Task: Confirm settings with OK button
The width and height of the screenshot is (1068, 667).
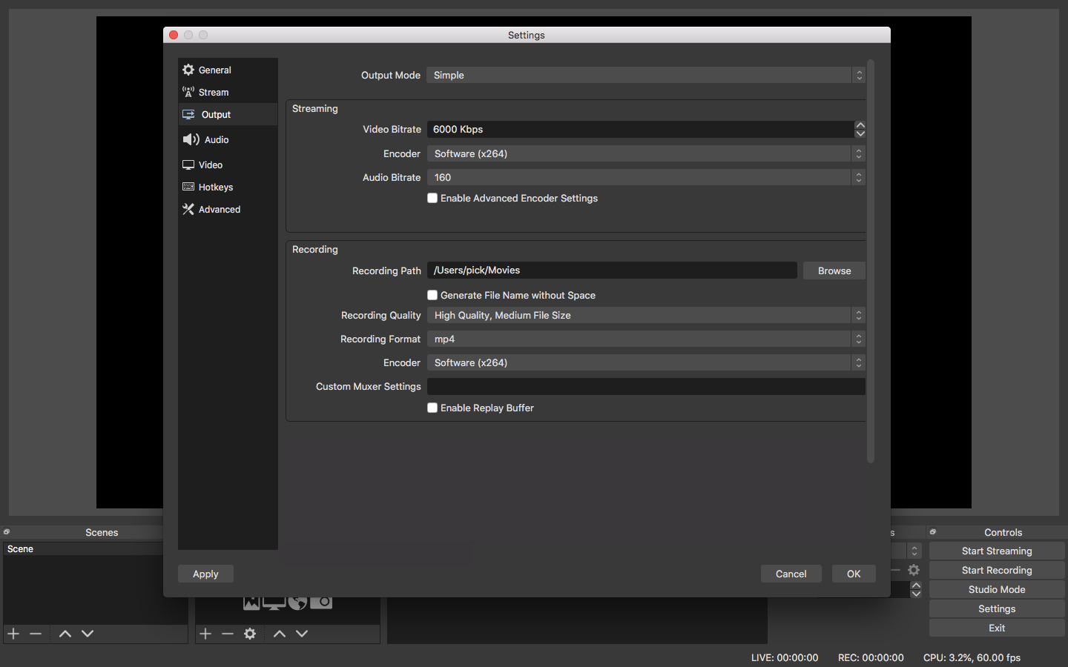Action: click(x=854, y=574)
